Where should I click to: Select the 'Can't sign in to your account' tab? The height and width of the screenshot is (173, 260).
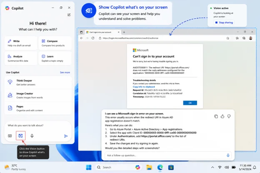(x=103, y=32)
